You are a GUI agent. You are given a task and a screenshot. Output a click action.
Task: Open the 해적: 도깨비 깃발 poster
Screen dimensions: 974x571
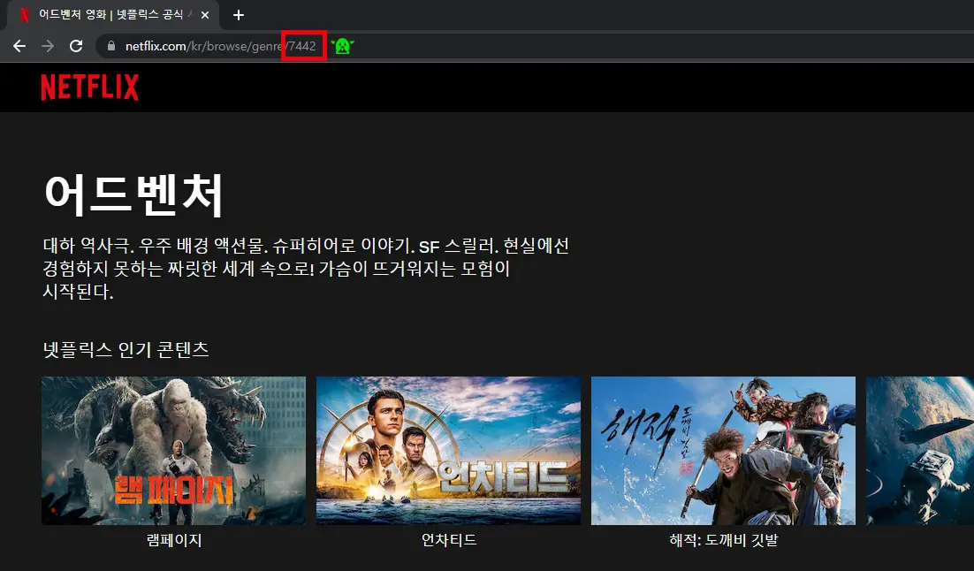723,451
